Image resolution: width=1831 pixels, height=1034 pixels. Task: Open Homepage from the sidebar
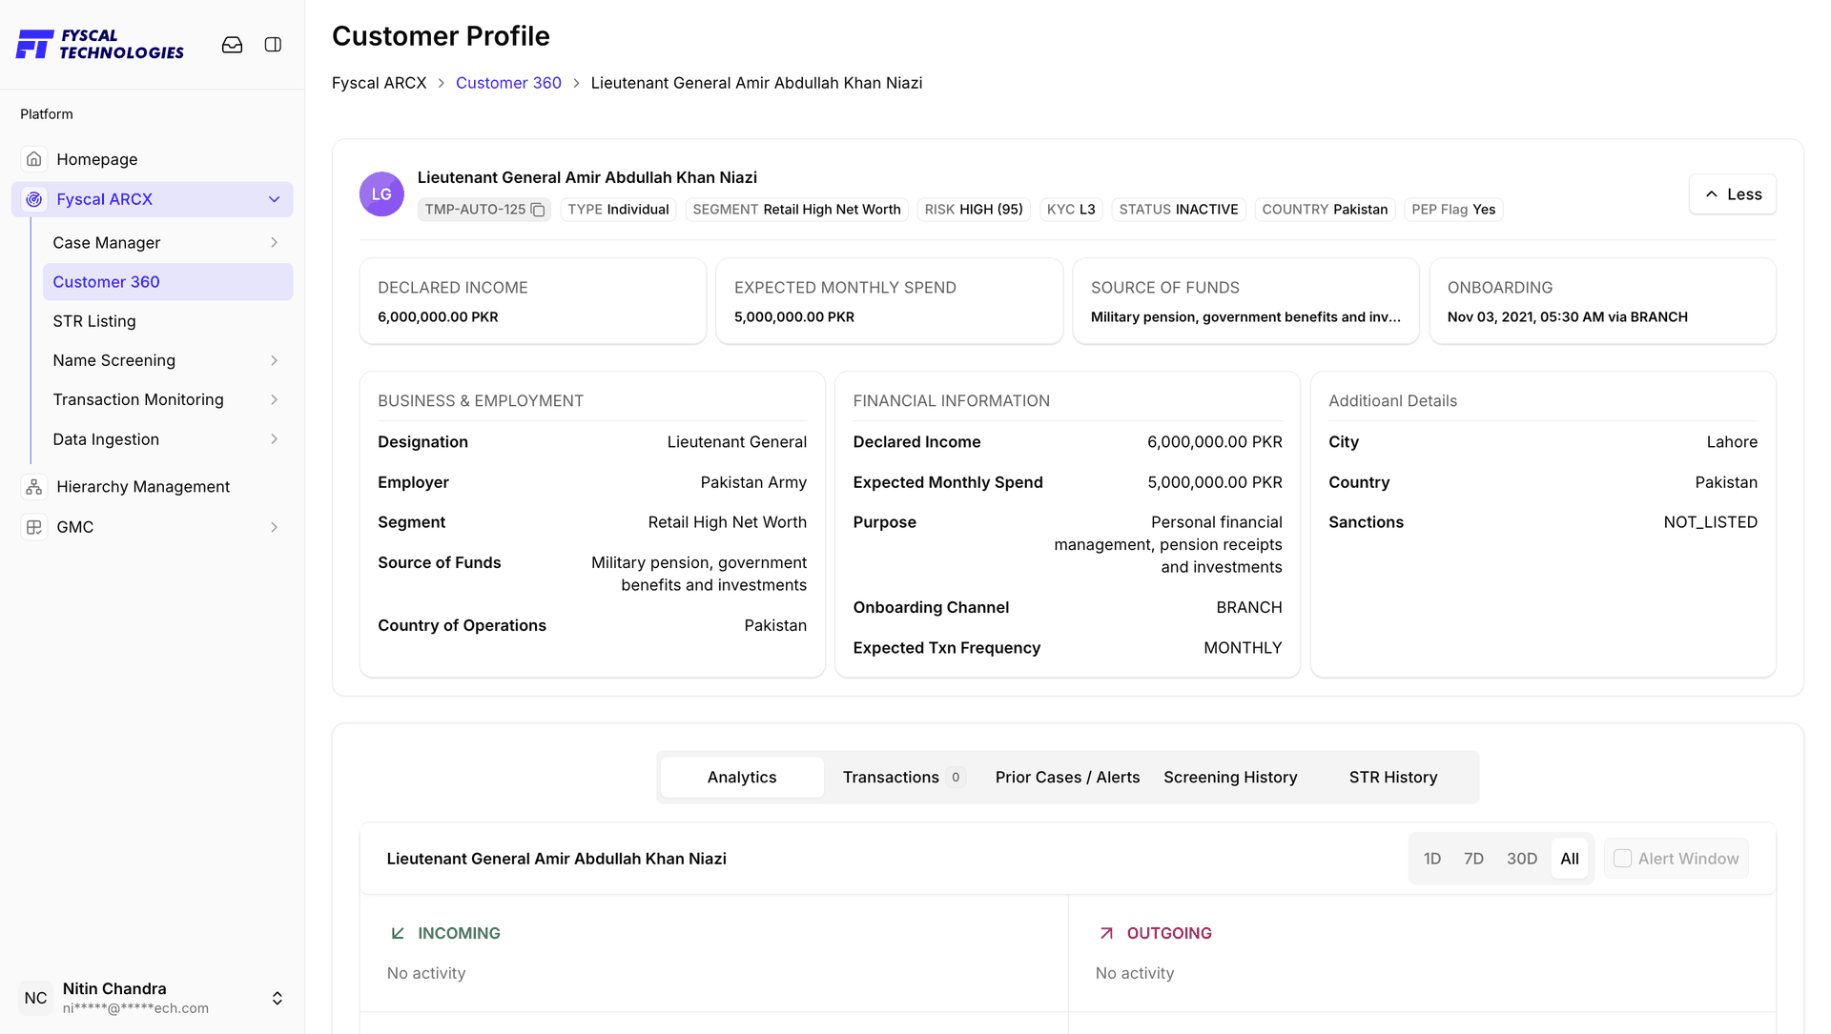[153, 159]
